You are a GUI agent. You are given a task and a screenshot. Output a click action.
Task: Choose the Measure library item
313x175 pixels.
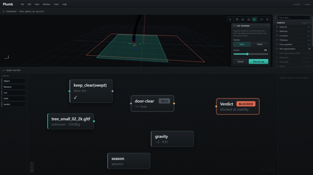(14, 87)
